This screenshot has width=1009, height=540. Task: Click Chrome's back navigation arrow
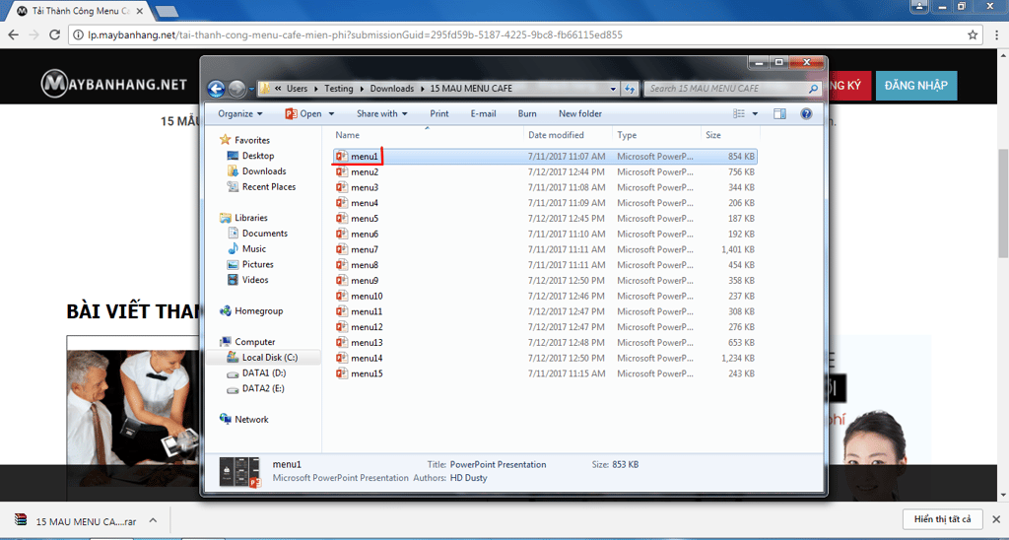click(x=13, y=34)
